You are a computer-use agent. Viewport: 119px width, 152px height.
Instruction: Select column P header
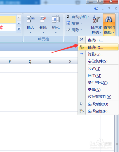[10, 61]
